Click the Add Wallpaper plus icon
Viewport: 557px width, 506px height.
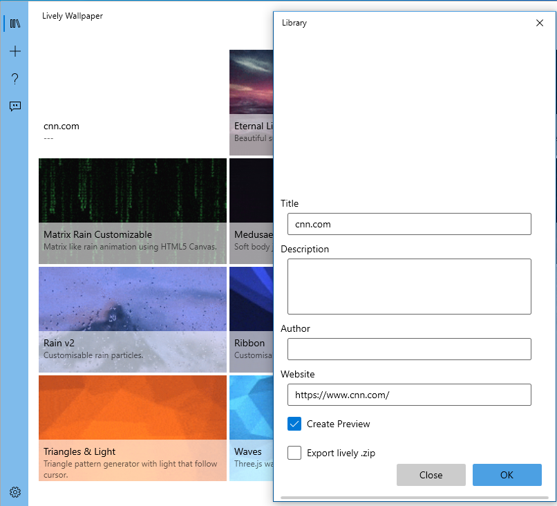click(15, 51)
